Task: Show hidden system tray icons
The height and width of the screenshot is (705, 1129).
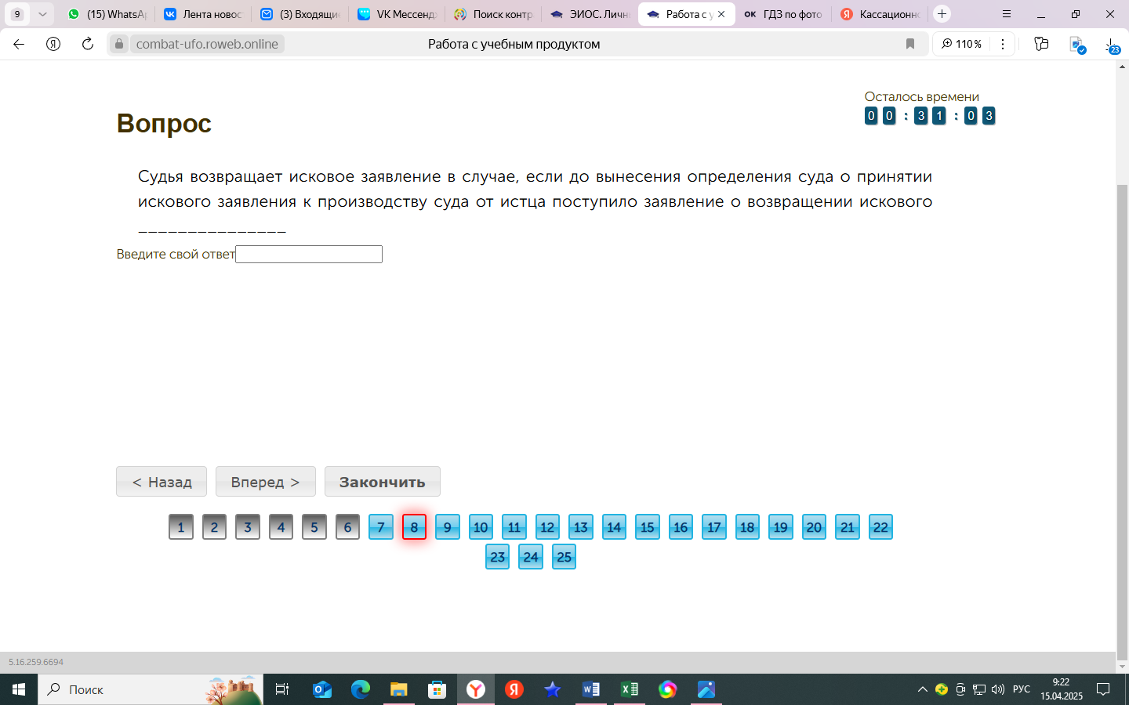Action: [922, 689]
